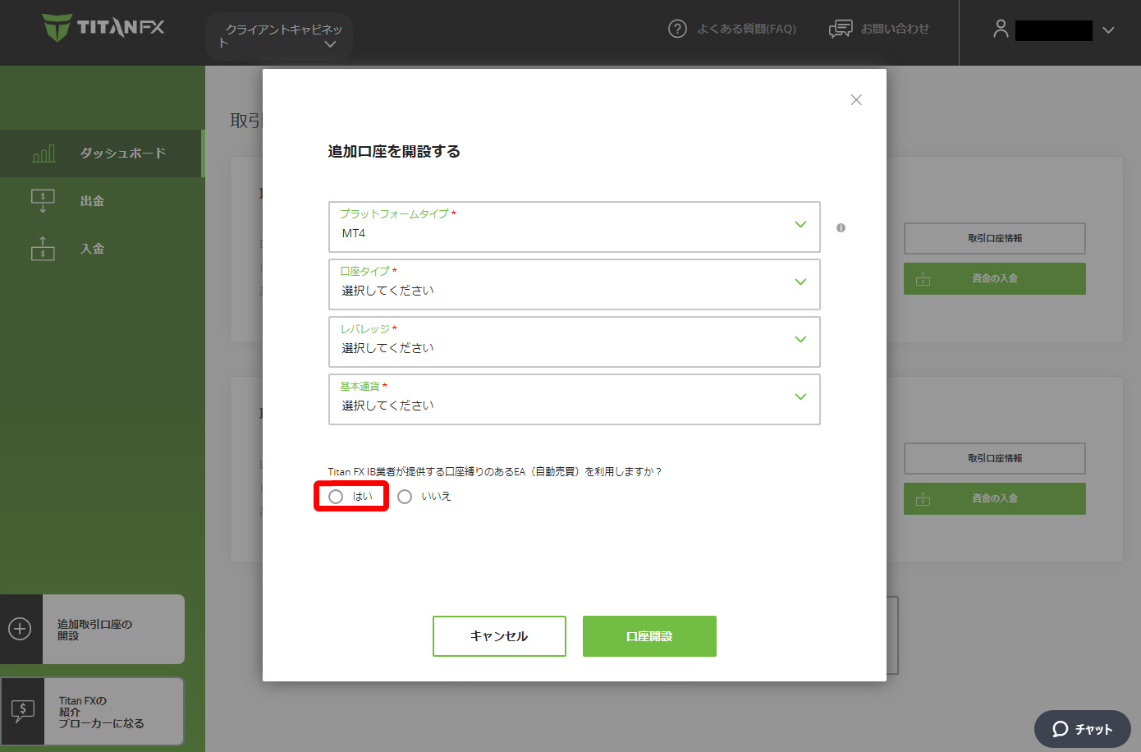Open the チャット widget
Screen dimensions: 1141x752
click(1083, 729)
